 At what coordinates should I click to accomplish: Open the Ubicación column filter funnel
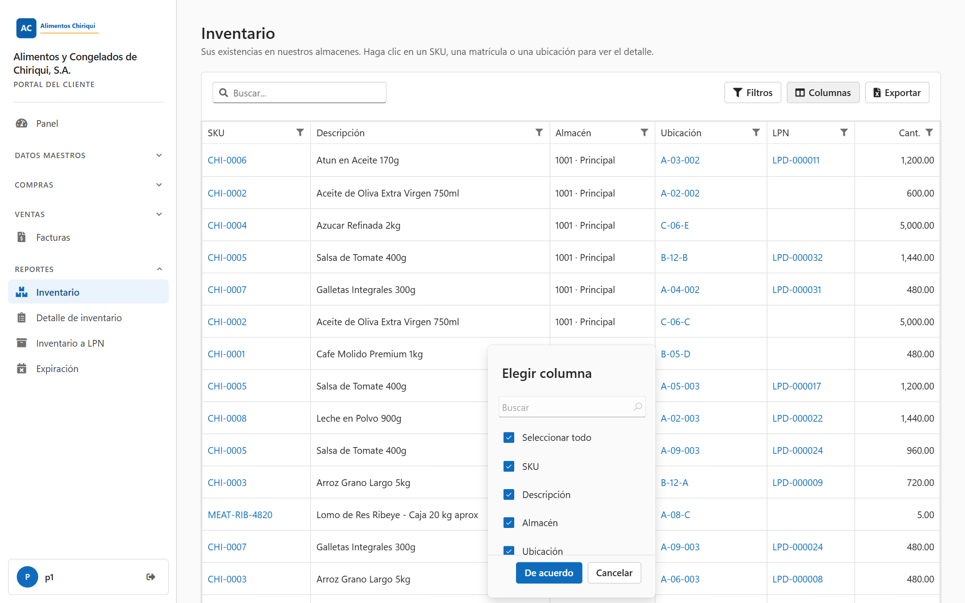(756, 133)
